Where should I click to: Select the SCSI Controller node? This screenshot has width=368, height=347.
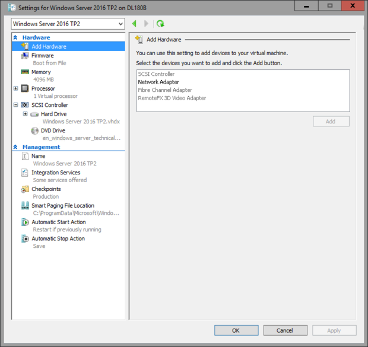click(x=50, y=105)
